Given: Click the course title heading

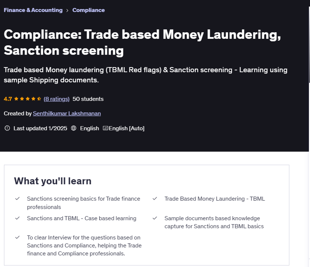Looking at the screenshot, I should 142,42.
